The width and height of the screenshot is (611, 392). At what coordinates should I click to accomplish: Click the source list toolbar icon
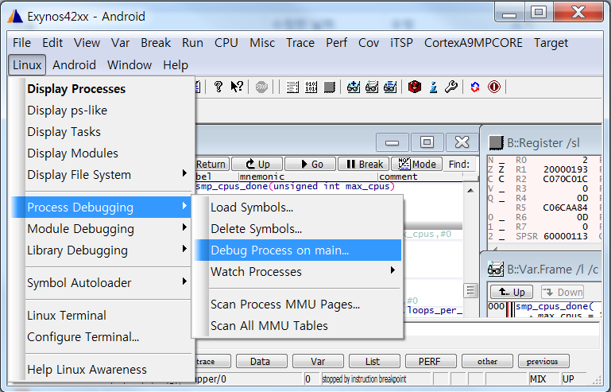[x=292, y=87]
